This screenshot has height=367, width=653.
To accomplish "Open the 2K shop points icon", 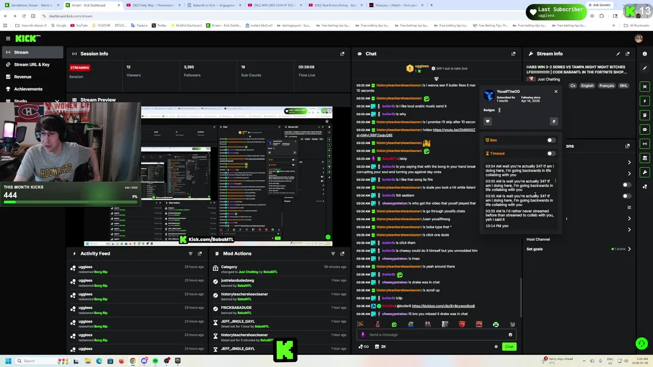I will point(380,347).
